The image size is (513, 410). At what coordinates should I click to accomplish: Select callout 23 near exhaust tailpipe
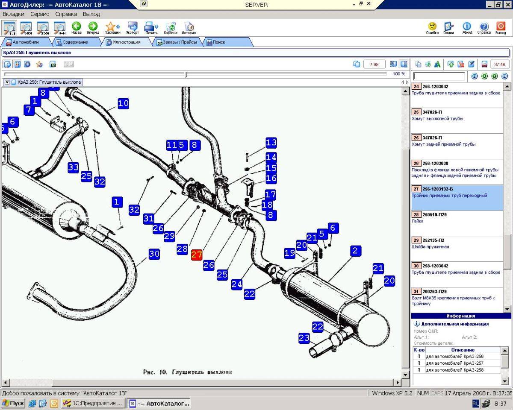(x=304, y=338)
